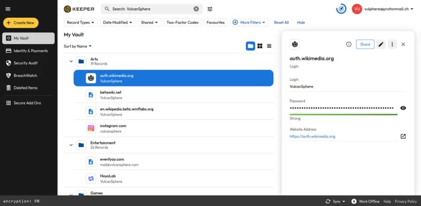
Task: Click the masked password field
Action: [342, 108]
